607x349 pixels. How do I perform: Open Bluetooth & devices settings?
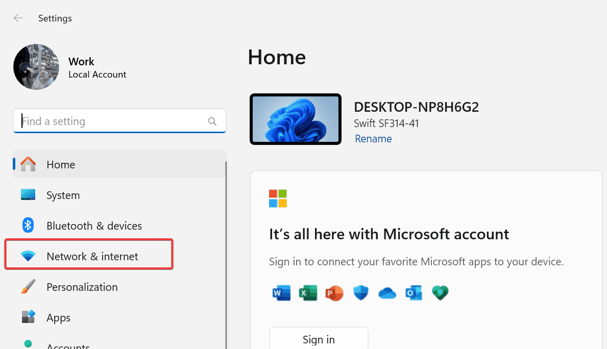(x=119, y=226)
